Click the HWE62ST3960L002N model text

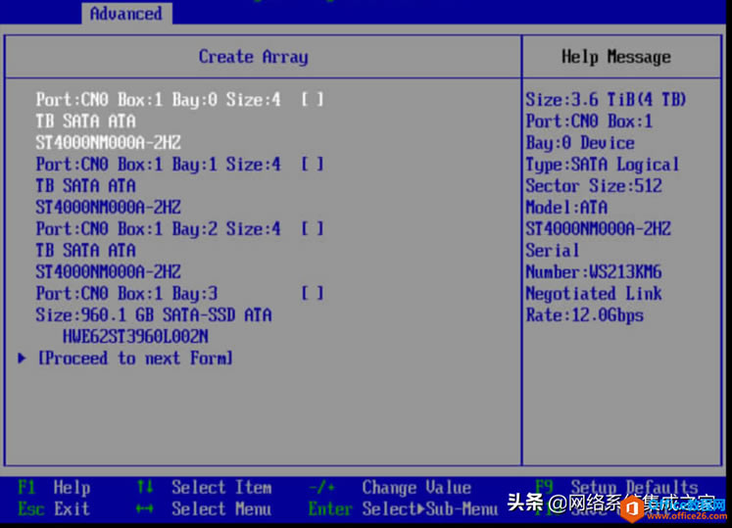point(135,337)
